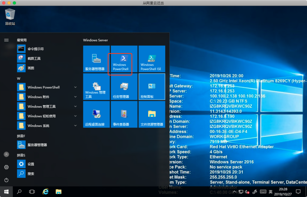This screenshot has width=307, height=197.
Task: Launch the Windows PowerShell ISE tile
Action: [x=152, y=59]
